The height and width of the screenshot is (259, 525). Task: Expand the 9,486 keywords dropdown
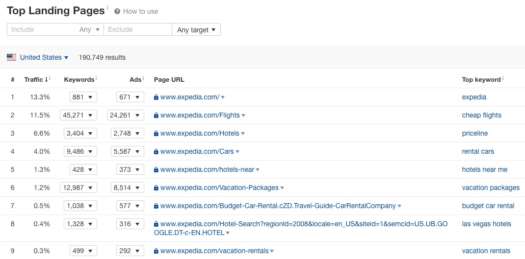click(x=80, y=151)
